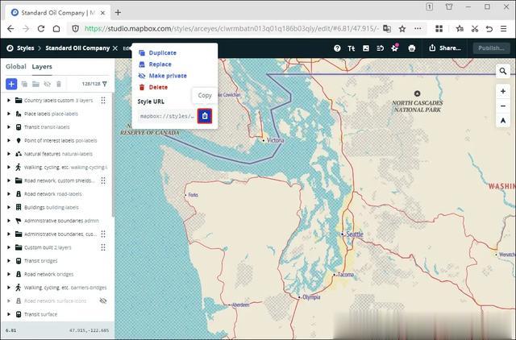Toggle the hide layers eye icon in toolbar

48,84
